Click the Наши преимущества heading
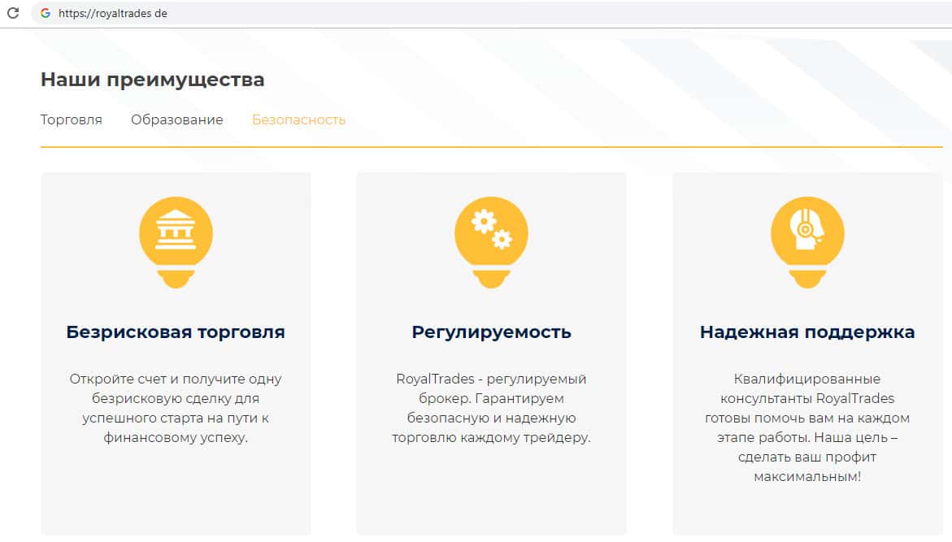 coord(152,80)
